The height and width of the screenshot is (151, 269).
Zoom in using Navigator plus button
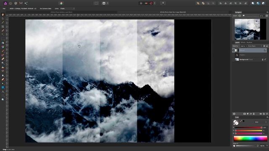point(266,16)
